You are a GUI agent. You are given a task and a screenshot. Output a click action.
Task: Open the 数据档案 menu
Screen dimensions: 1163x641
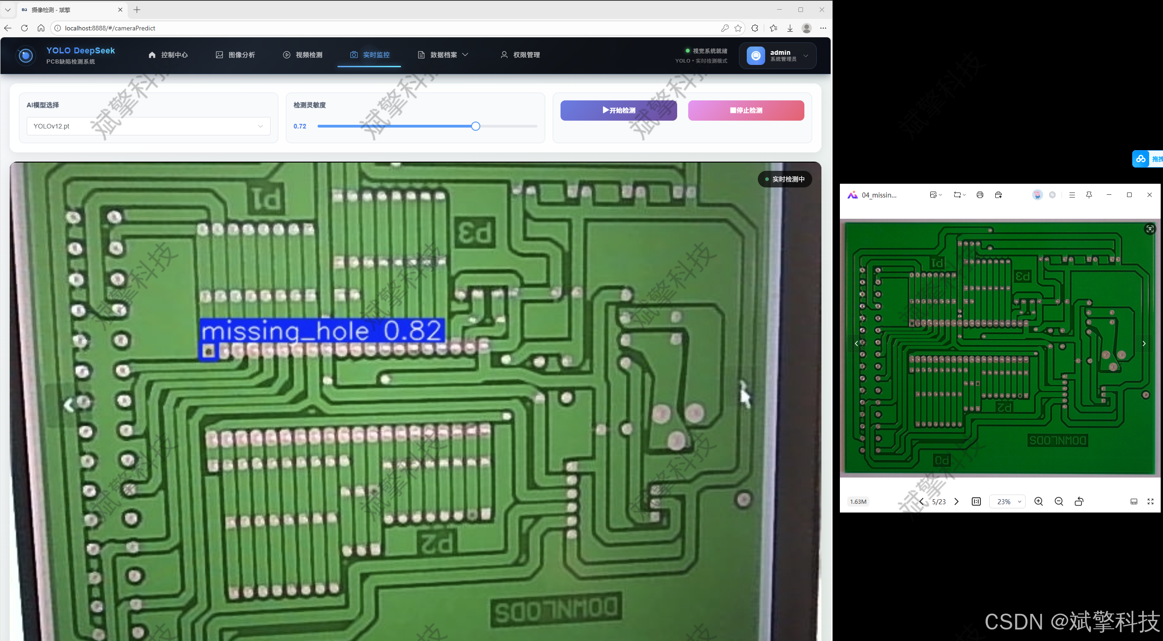[x=443, y=55]
